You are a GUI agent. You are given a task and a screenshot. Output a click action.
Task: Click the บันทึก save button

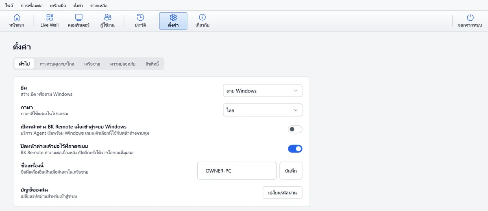(x=291, y=171)
